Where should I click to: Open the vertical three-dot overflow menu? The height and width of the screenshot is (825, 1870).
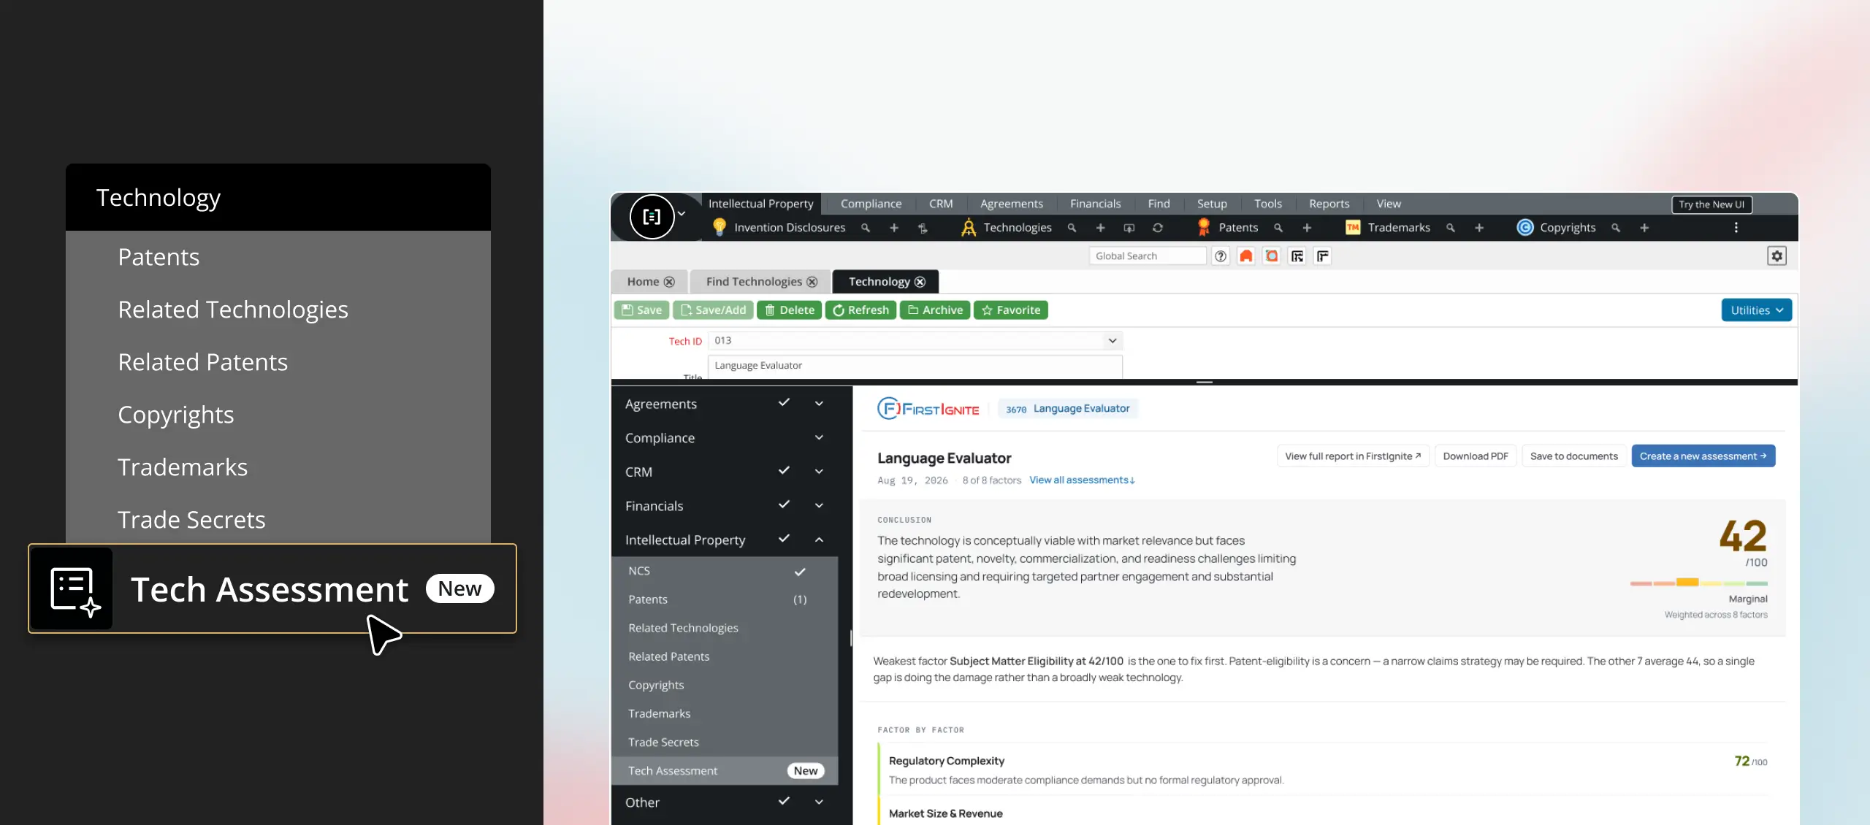tap(1736, 228)
